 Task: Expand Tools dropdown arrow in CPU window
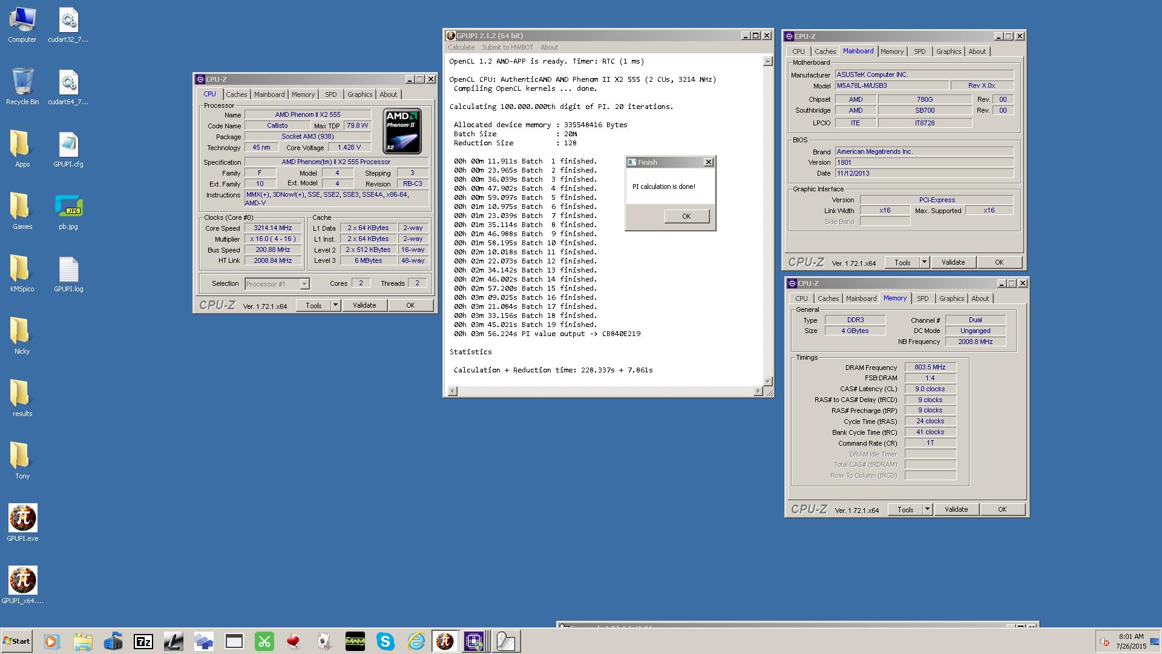pos(335,305)
